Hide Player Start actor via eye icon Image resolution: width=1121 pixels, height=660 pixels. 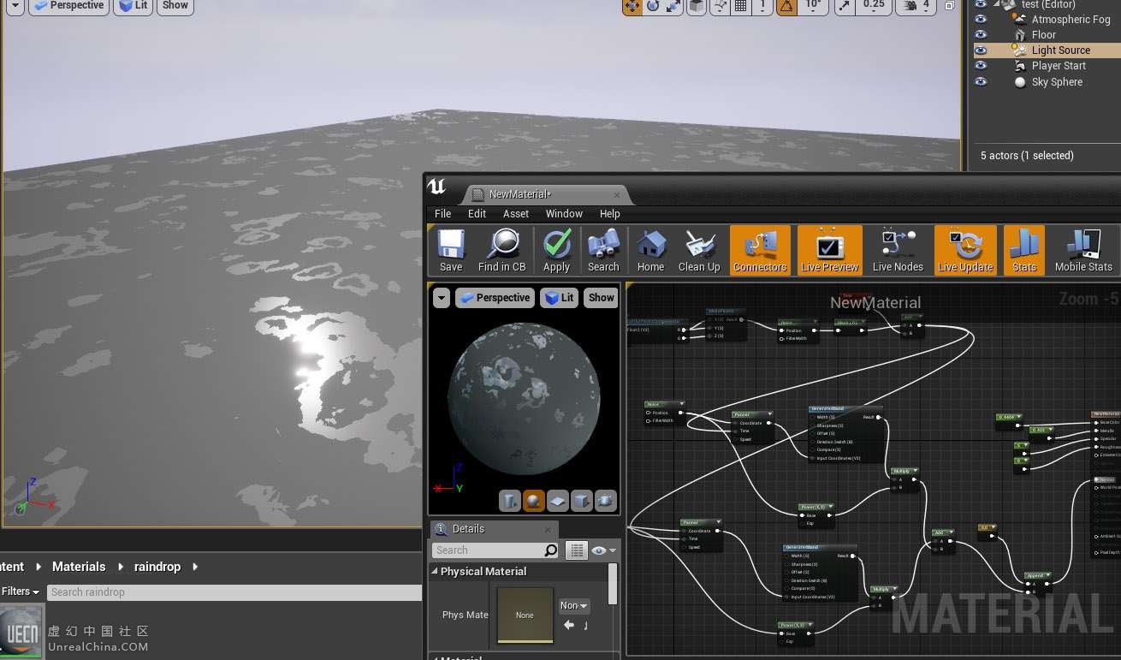(x=981, y=66)
